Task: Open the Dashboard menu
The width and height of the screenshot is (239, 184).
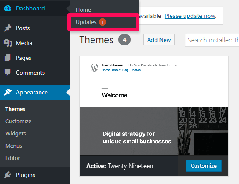Action: click(x=35, y=8)
